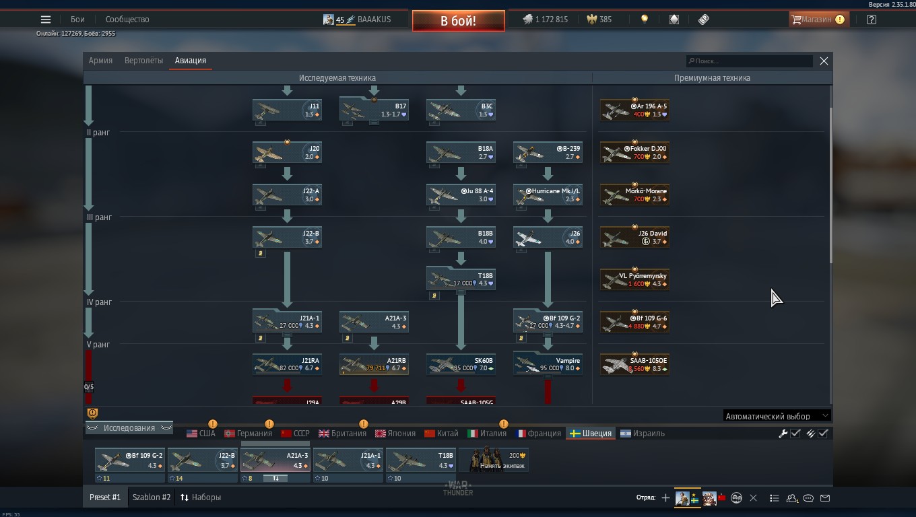Select the T18B in research tree
916x517 pixels.
(461, 279)
